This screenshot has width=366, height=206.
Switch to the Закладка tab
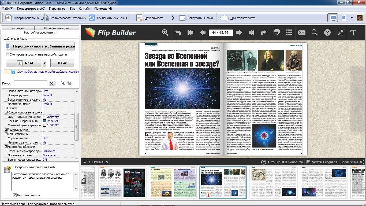point(17,28)
